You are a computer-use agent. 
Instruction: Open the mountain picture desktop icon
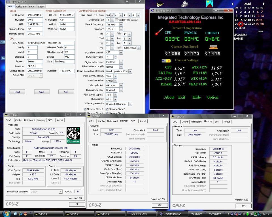coord(209,4)
